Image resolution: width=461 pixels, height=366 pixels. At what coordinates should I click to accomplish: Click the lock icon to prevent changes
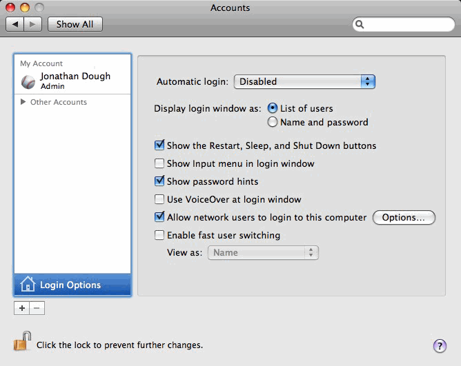coord(22,340)
